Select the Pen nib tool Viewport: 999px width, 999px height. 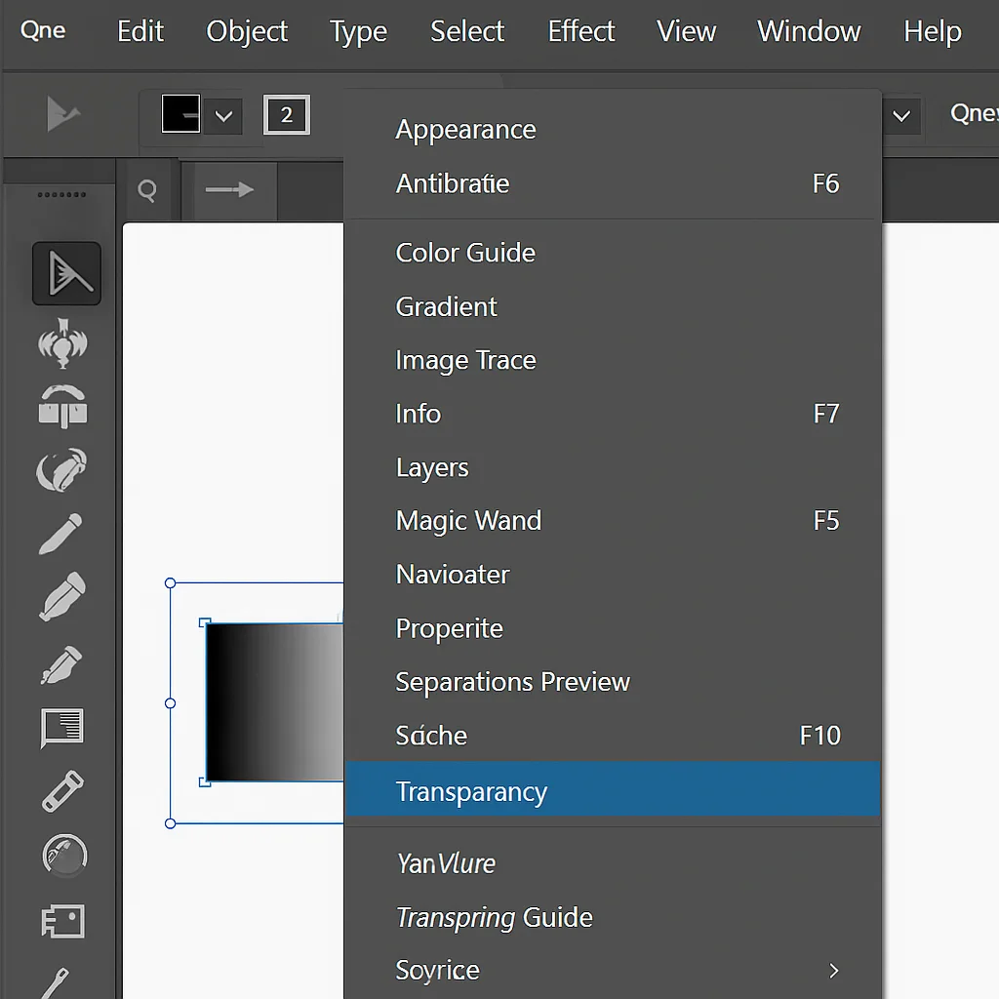[61, 665]
